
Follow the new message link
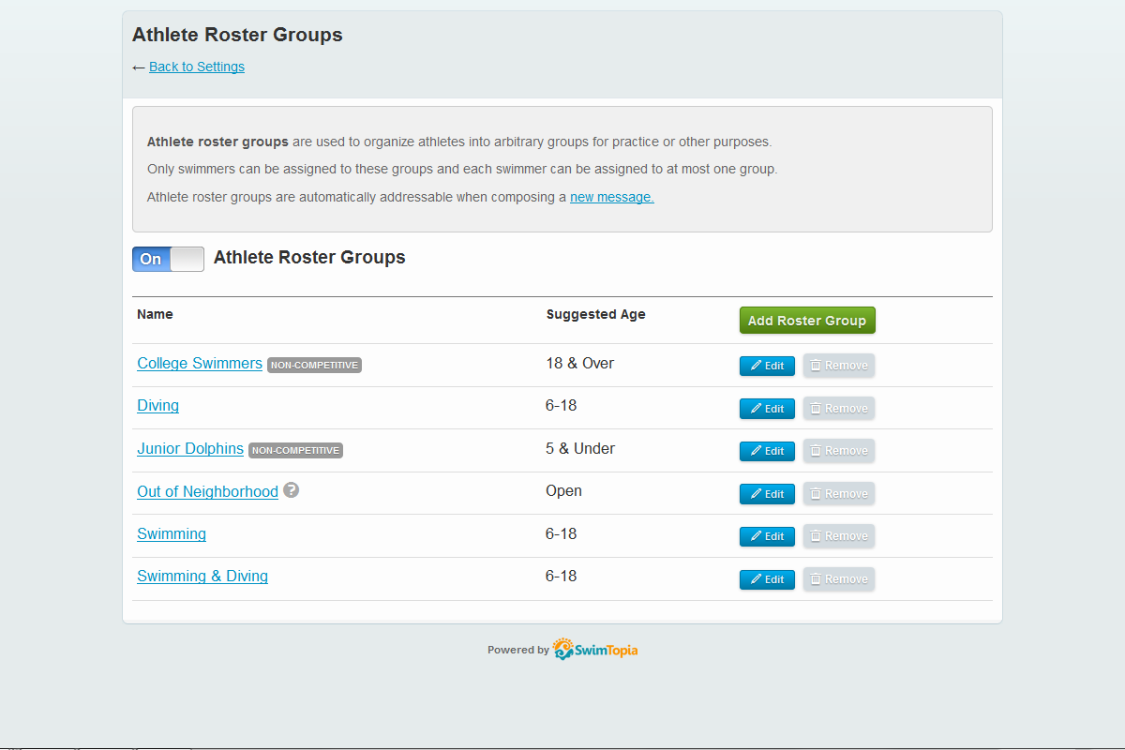[611, 197]
